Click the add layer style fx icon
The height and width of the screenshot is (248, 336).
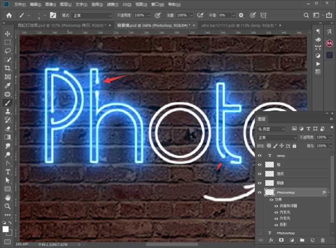click(x=271, y=240)
